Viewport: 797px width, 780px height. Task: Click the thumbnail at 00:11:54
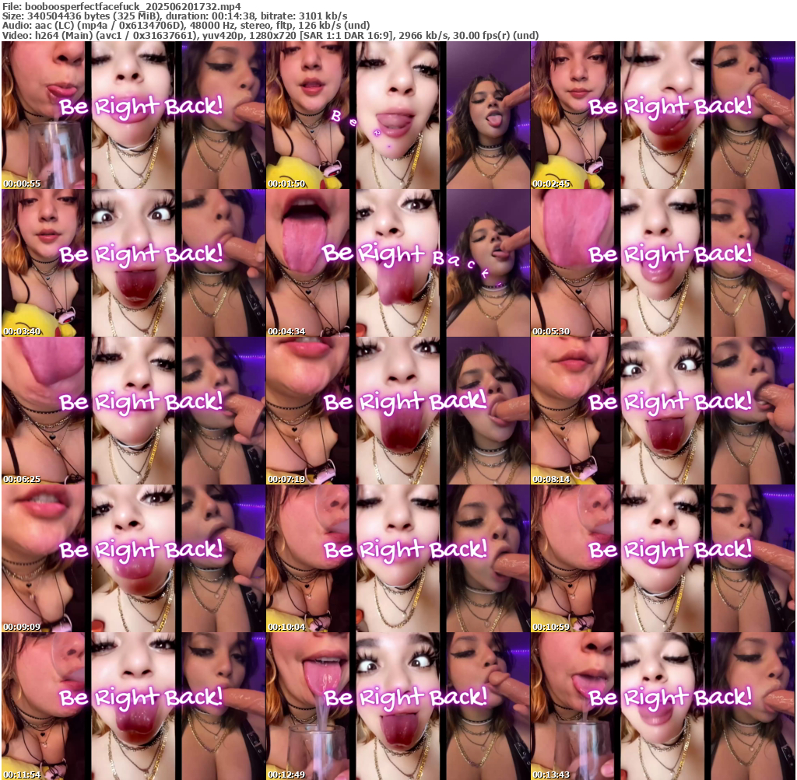point(133,705)
